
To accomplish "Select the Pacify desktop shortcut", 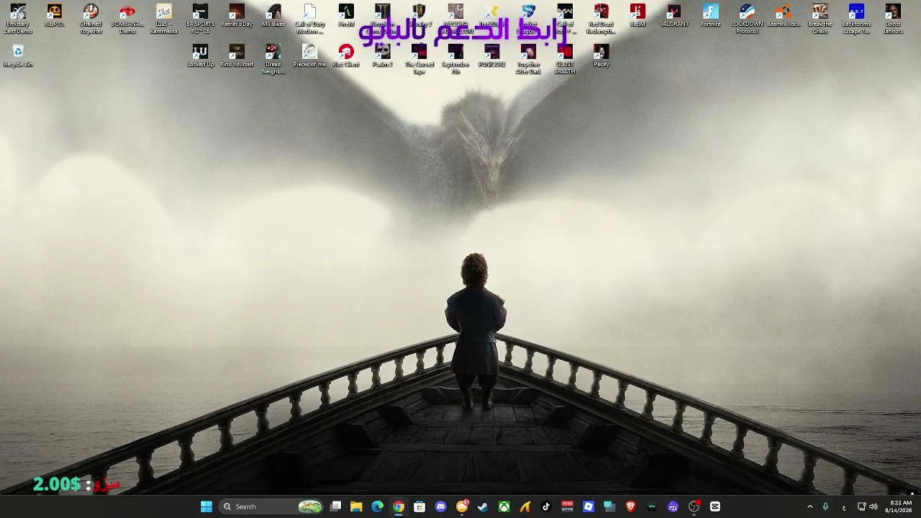I will (602, 57).
